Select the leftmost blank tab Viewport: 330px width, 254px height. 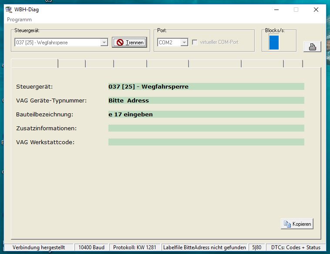point(34,63)
